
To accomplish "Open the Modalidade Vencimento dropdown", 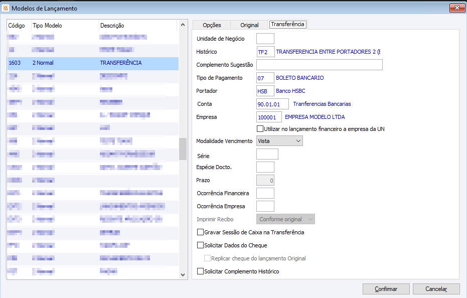I will coord(279,141).
